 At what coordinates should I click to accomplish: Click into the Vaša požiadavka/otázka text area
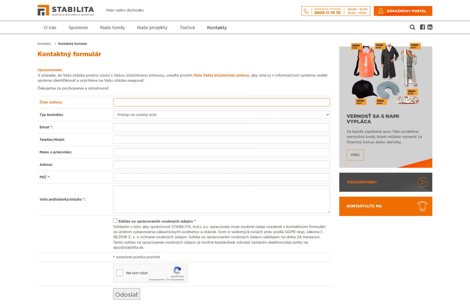(221, 199)
